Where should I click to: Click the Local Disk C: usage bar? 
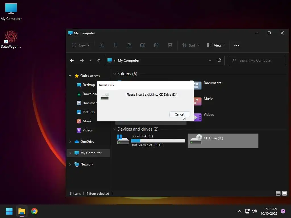[158, 141]
